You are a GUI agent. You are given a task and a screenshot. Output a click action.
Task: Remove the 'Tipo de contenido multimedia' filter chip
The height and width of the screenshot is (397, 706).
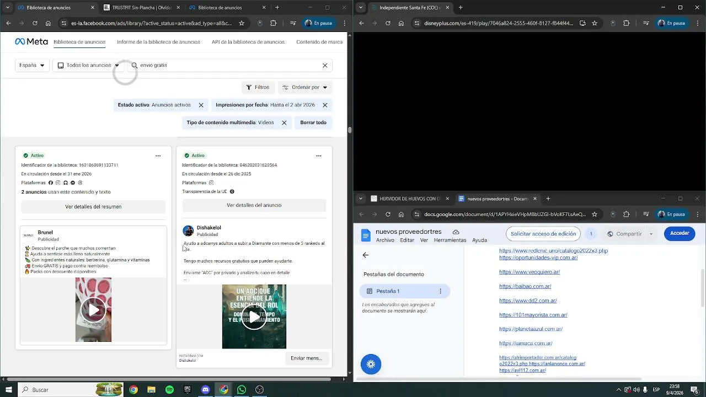[x=284, y=123]
